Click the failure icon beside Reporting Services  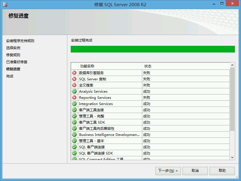pyautogui.click(x=74, y=97)
